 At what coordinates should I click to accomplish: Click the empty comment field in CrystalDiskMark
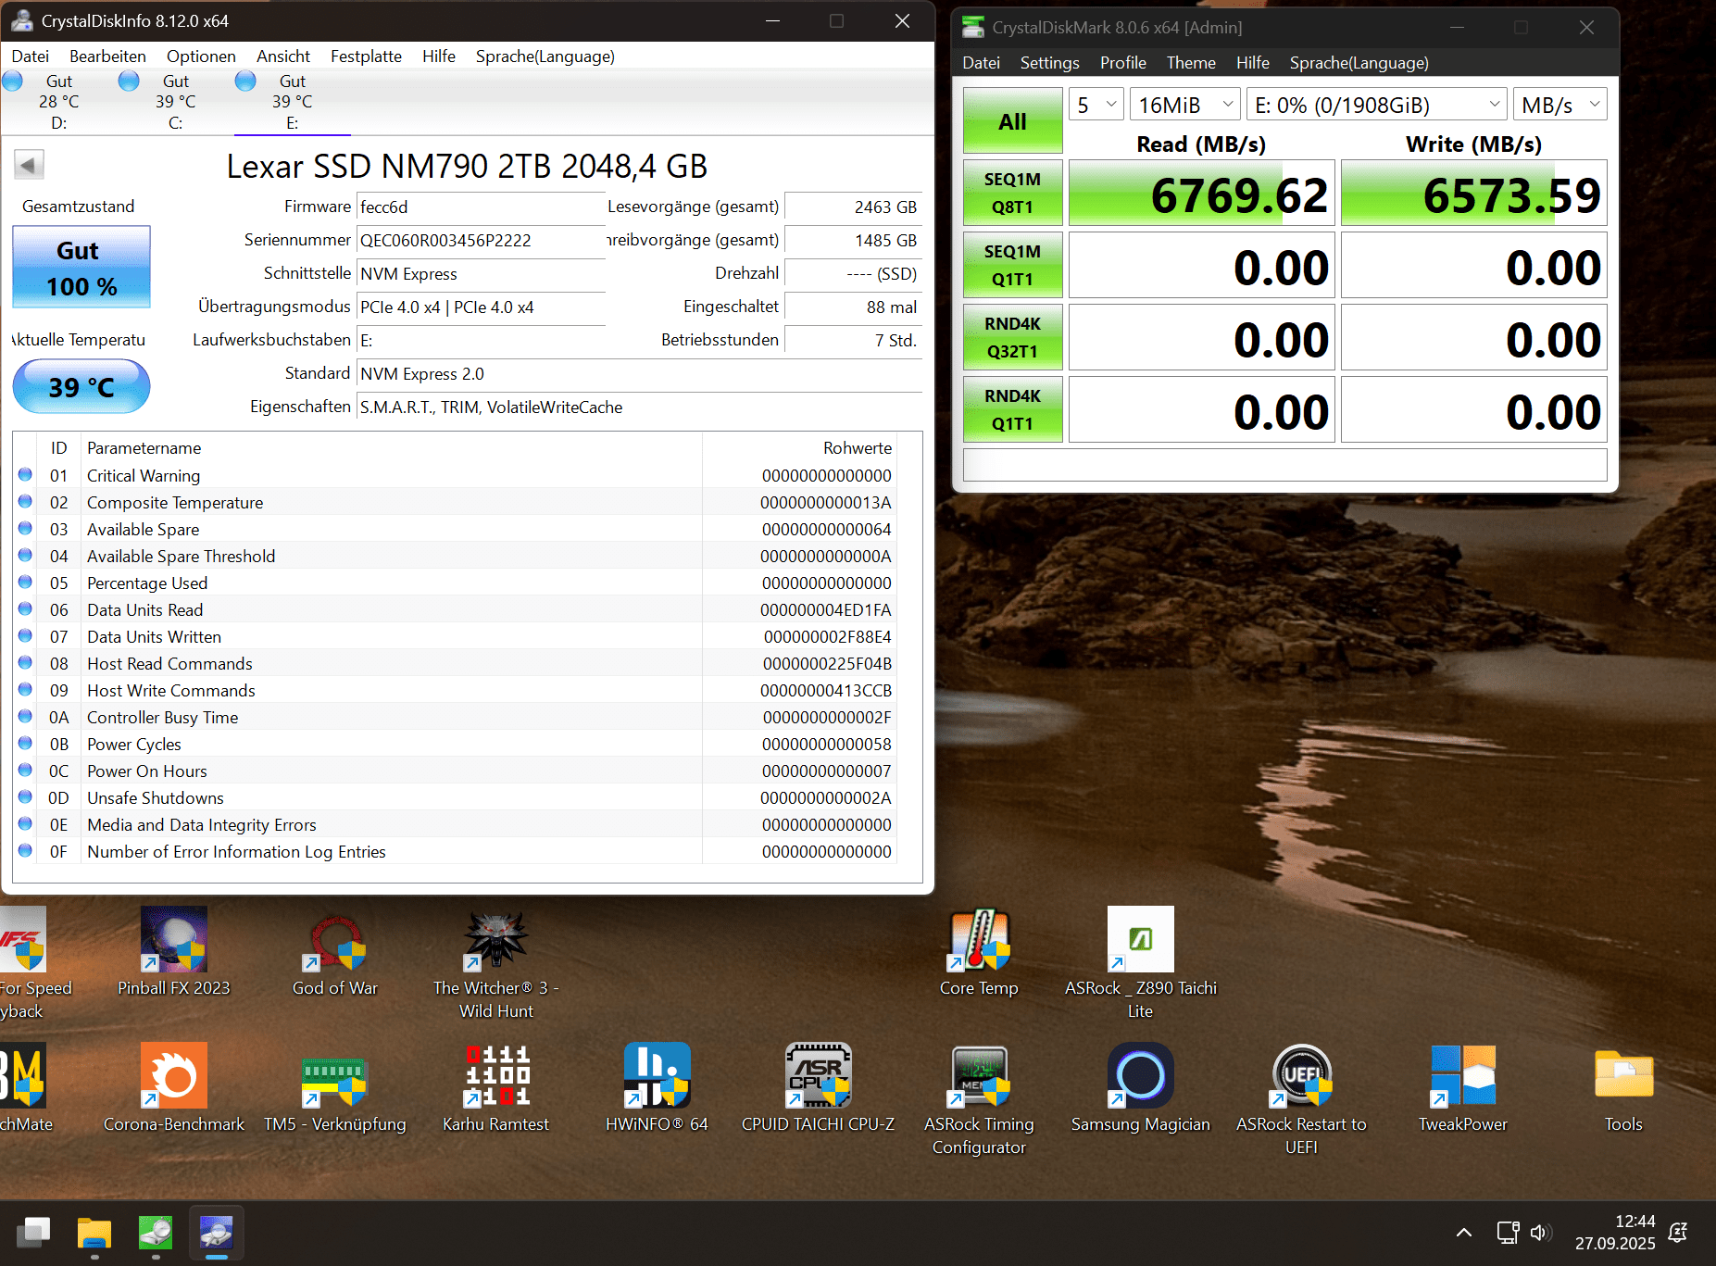(1284, 465)
